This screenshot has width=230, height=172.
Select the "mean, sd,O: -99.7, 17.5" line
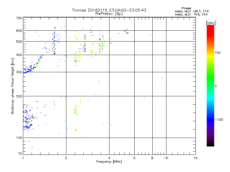click(191, 11)
